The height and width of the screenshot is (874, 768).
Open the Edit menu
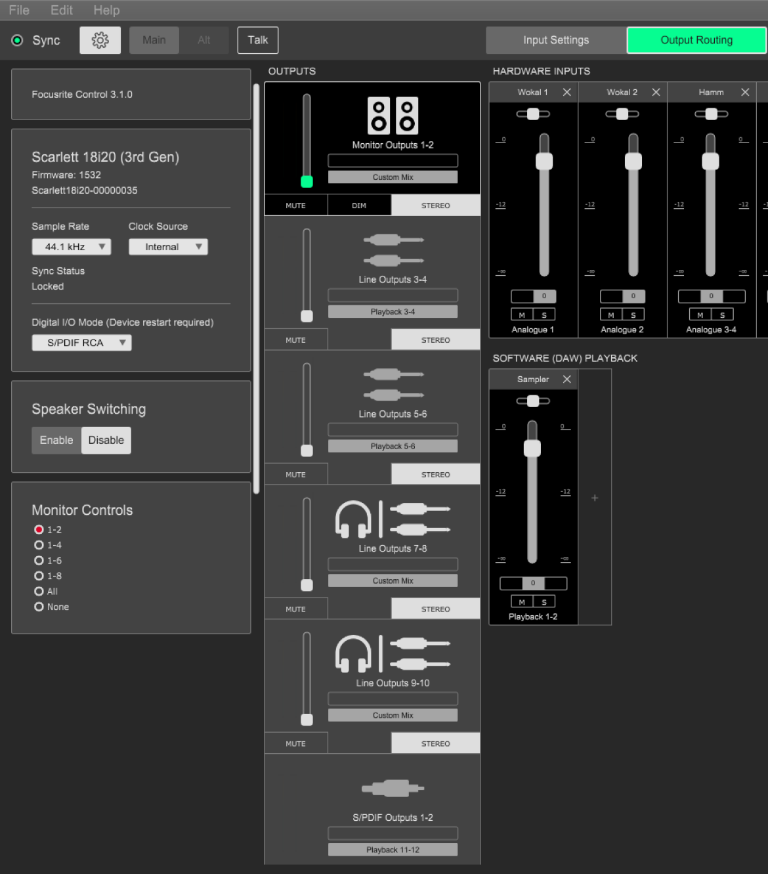(x=62, y=10)
